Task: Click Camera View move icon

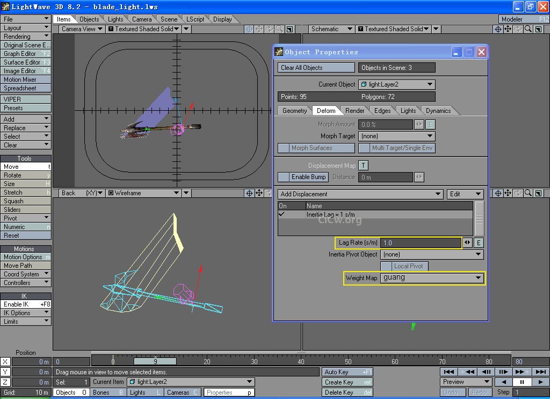Action: click(259, 29)
